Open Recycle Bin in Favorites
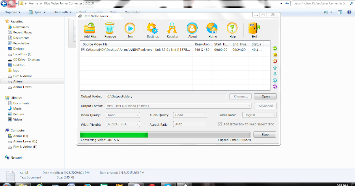The height and width of the screenshot is (186, 355). [21, 43]
